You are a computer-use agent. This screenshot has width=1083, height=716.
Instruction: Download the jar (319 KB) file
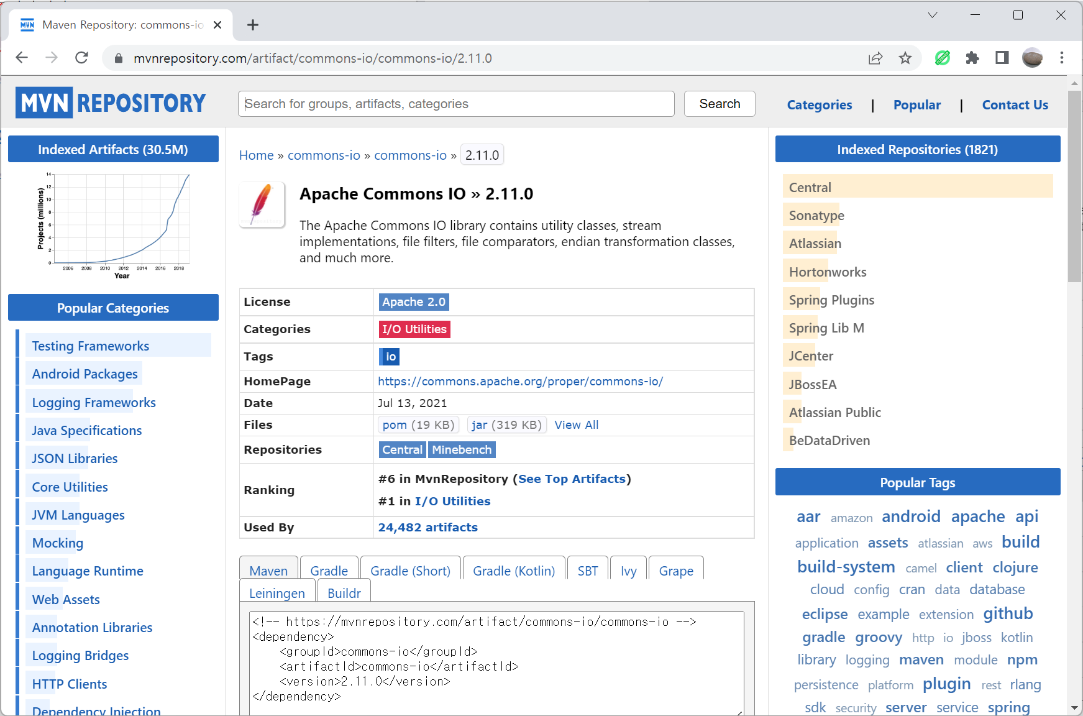[x=506, y=425]
